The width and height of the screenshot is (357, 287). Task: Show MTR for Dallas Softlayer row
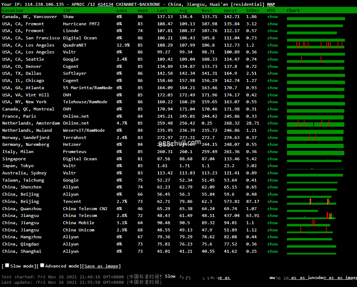pos(272,73)
